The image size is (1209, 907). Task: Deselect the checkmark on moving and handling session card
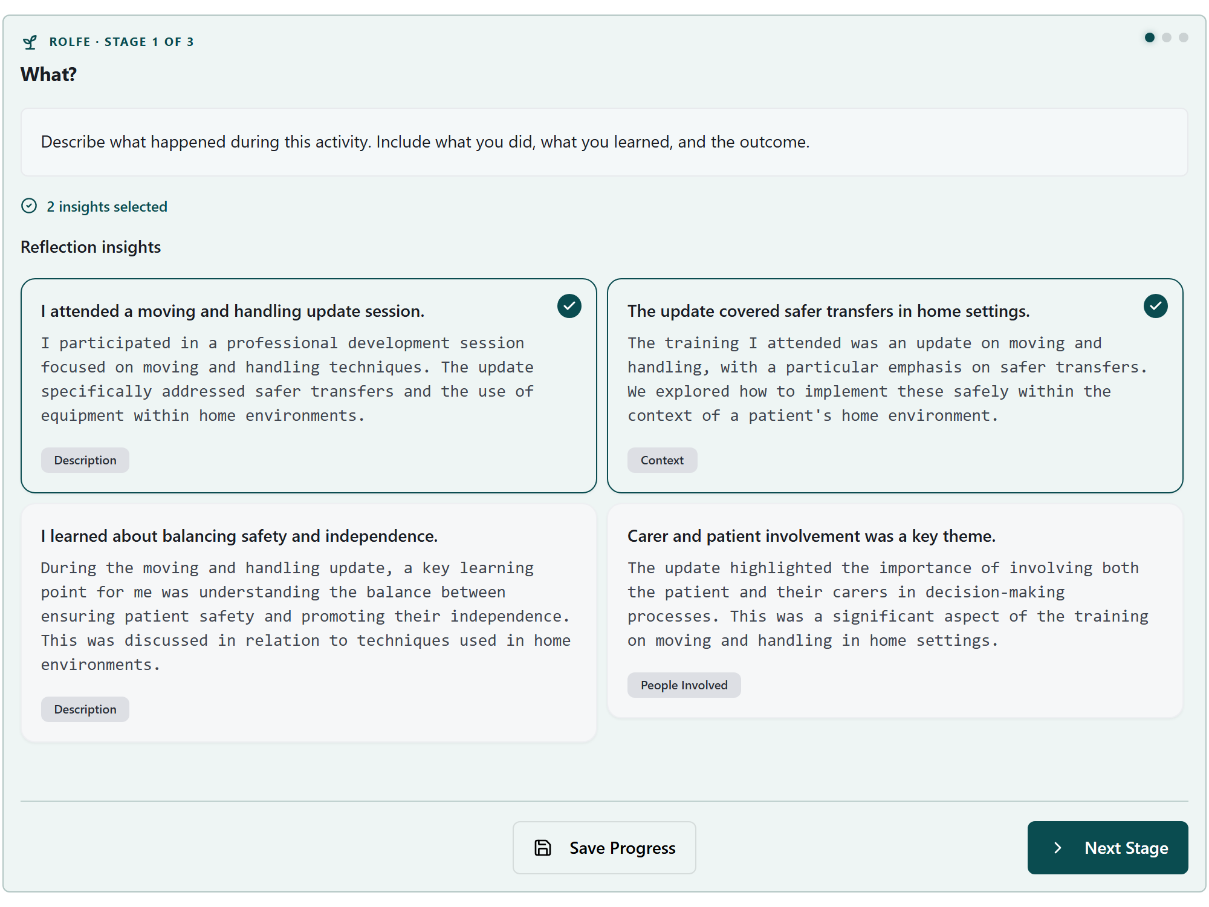coord(569,306)
